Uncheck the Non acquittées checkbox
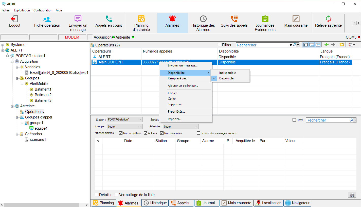This screenshot has width=361, height=207. [x=121, y=133]
